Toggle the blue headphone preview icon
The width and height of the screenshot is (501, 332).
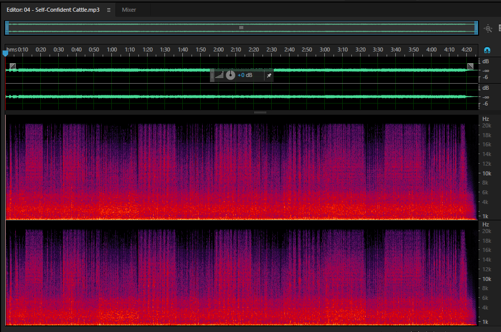(x=487, y=50)
